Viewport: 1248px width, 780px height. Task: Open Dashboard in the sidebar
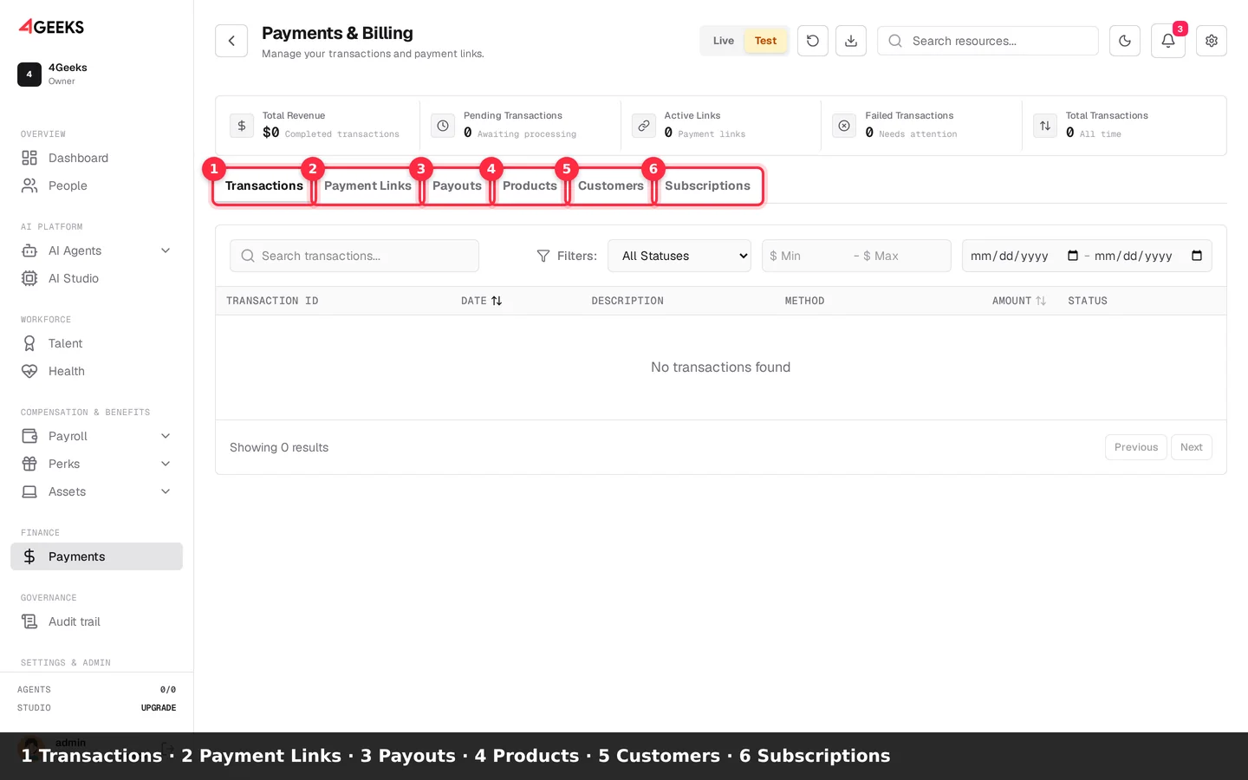point(96,158)
